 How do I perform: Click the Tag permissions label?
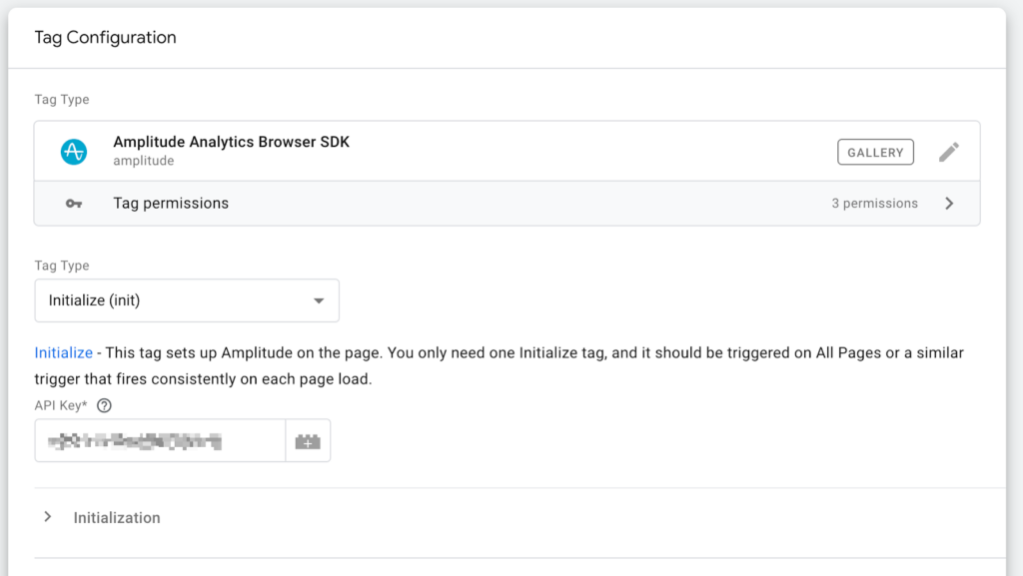pyautogui.click(x=171, y=204)
